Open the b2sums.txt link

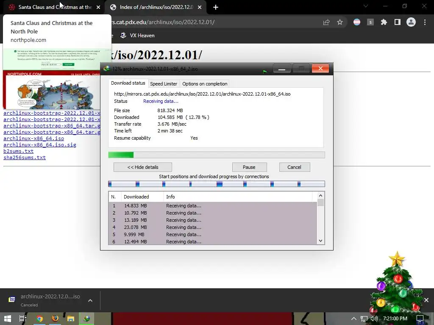coord(18,151)
